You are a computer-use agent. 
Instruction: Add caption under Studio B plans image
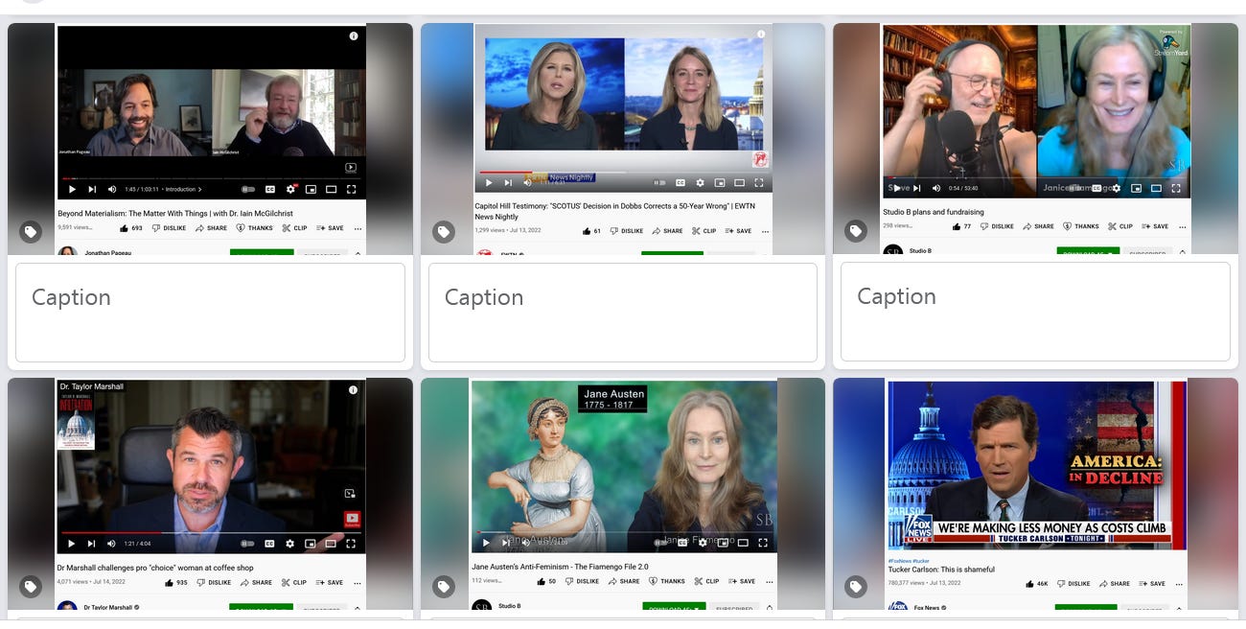pos(1035,312)
